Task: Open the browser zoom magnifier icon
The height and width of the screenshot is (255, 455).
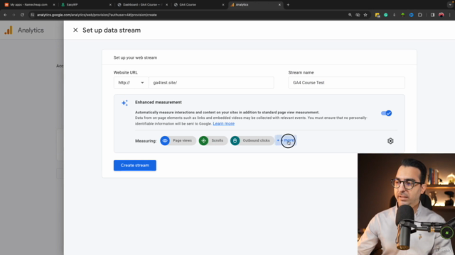Action: (x=350, y=15)
